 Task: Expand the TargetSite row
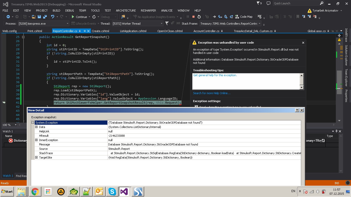36,157
